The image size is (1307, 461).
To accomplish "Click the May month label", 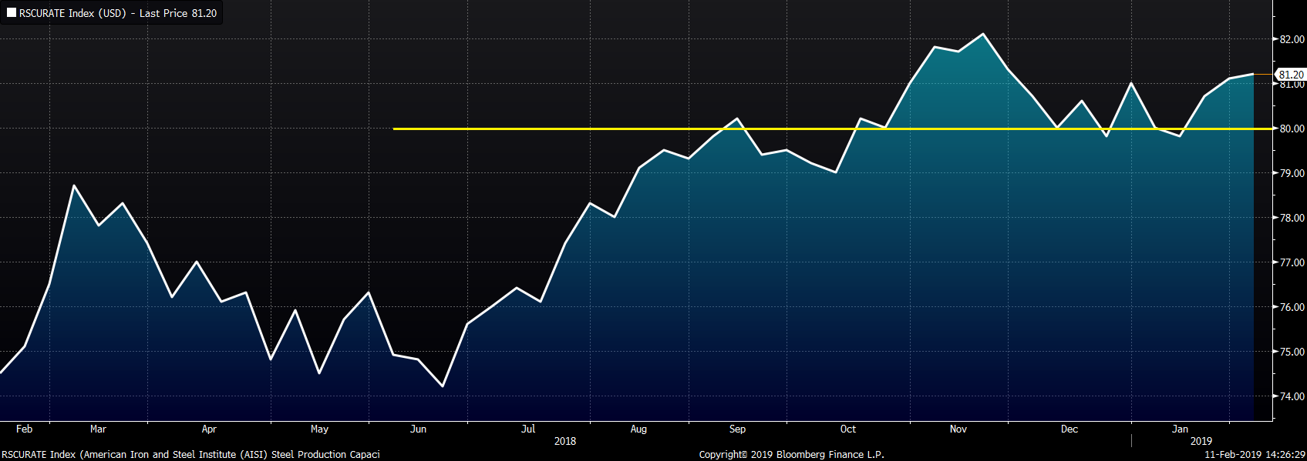I will (x=319, y=429).
